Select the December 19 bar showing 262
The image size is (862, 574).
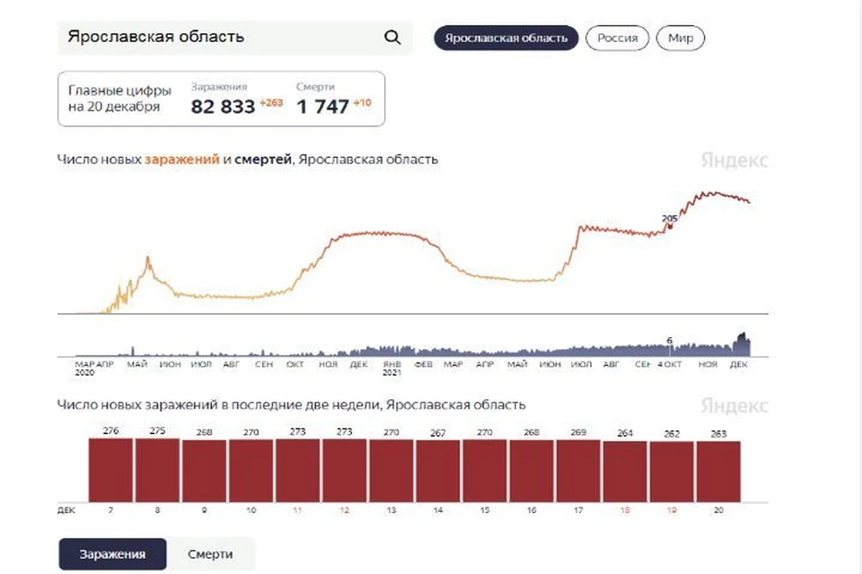coord(672,472)
